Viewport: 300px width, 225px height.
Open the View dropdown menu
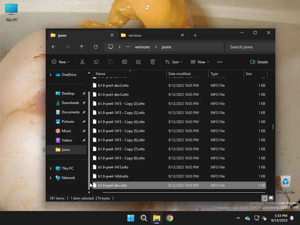(x=200, y=62)
